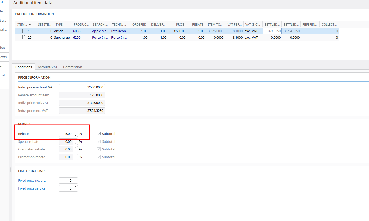The height and width of the screenshot is (221, 369).
Task: Open product number 6056 link
Action: (x=77, y=31)
